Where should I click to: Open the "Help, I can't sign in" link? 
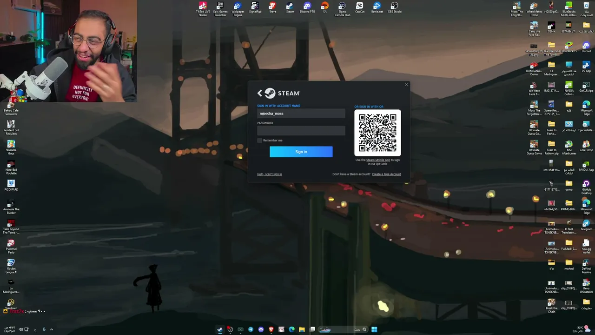tap(270, 174)
